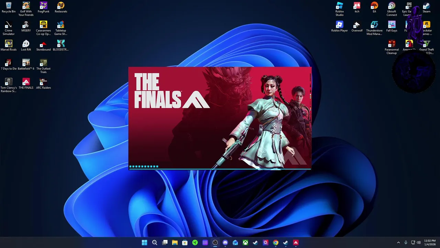The width and height of the screenshot is (440, 248).
Task: Select the Lost Rift shortcut
Action: [x=26, y=46]
